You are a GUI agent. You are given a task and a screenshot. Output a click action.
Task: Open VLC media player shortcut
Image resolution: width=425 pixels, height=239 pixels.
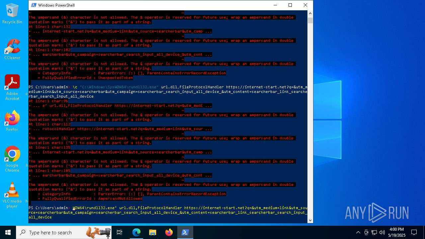[12, 195]
